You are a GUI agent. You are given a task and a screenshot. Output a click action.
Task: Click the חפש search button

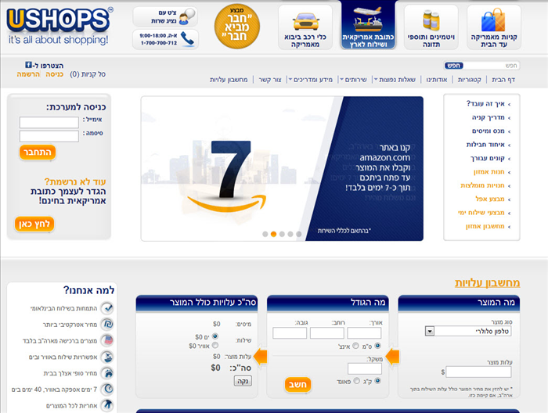(453, 65)
